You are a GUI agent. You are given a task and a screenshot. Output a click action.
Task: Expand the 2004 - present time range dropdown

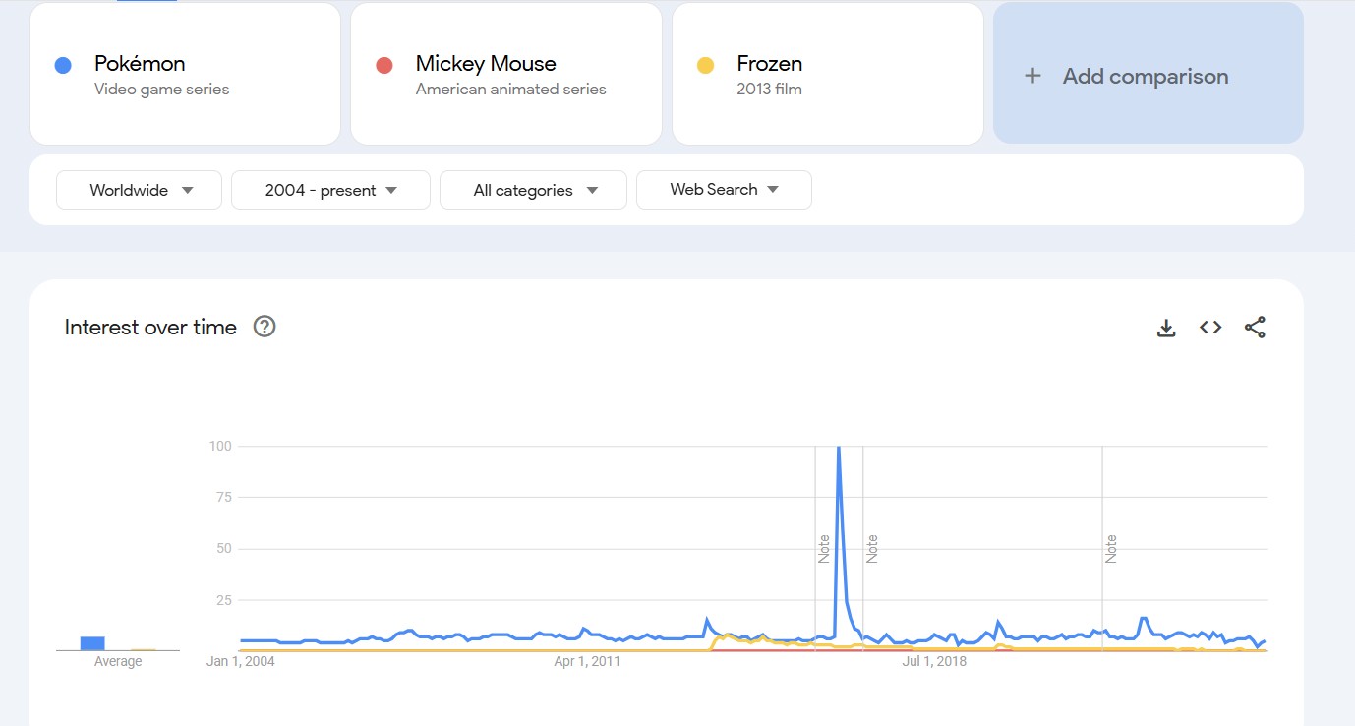point(330,190)
